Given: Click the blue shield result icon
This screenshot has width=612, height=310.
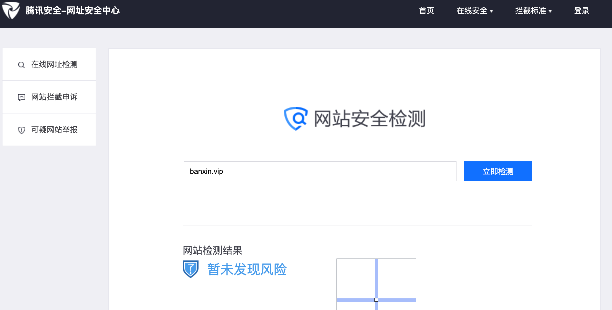Looking at the screenshot, I should coord(190,269).
